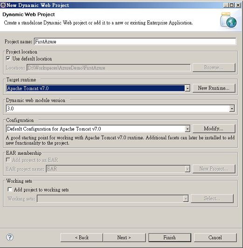243x248 pixels.
Task: Click the 'Working sets' group label
Action: click(19, 181)
